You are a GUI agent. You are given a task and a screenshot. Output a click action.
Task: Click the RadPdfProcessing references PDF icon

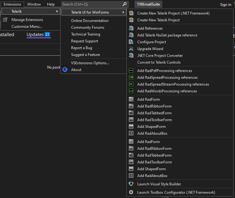pos(131,71)
